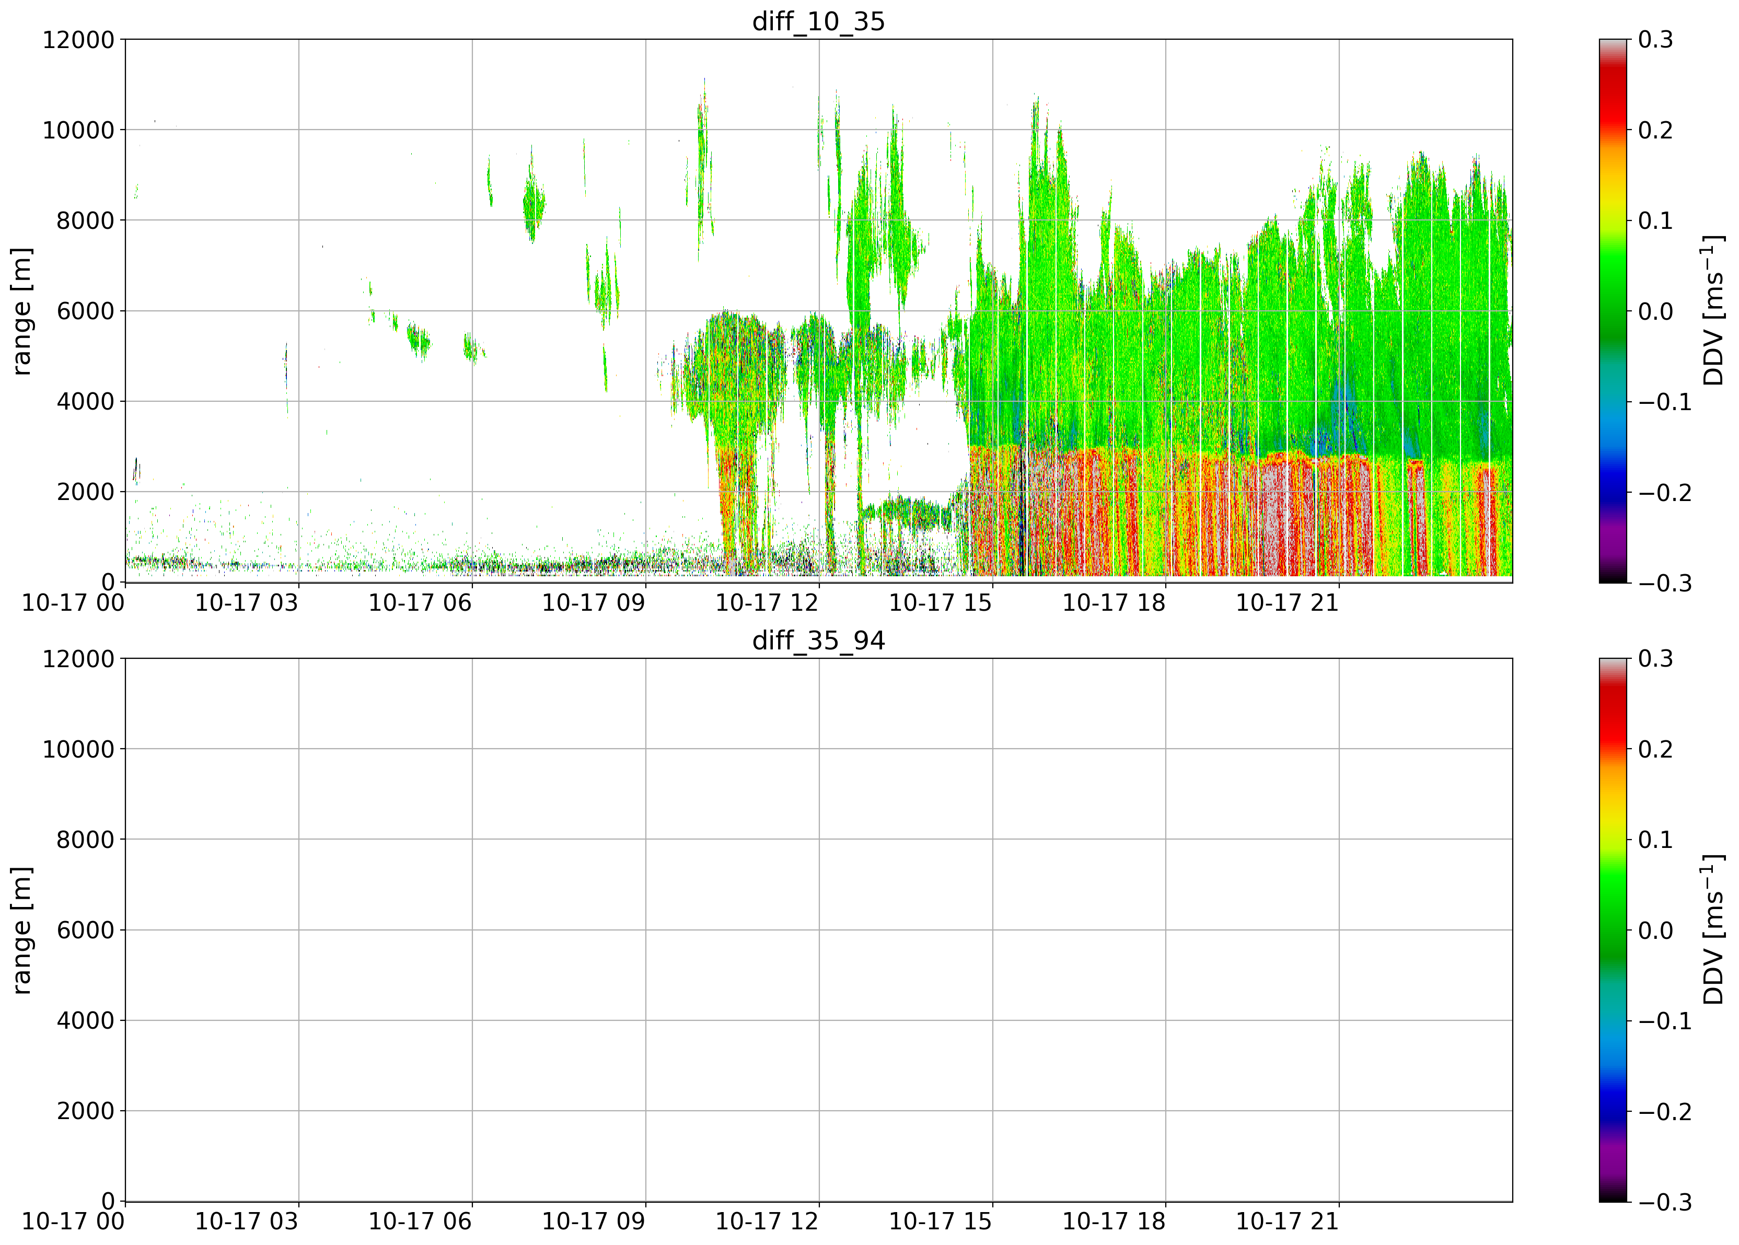The image size is (1739, 1245).
Task: Click the 8000 range tick on diff_35_94
Action: [x=86, y=840]
